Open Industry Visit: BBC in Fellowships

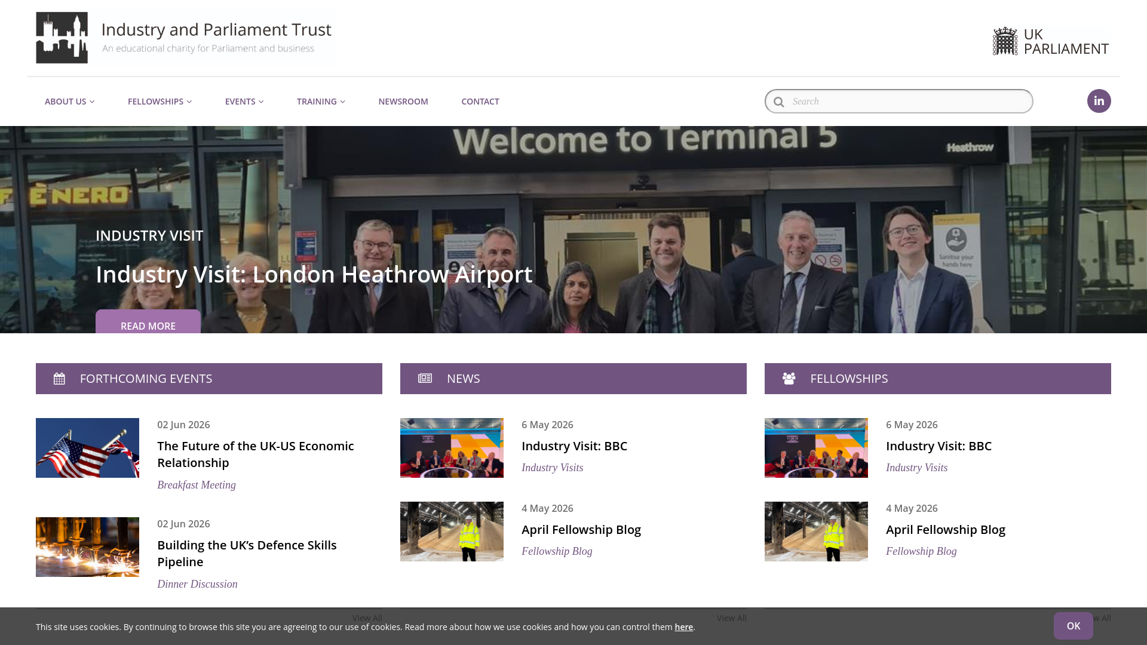click(939, 446)
